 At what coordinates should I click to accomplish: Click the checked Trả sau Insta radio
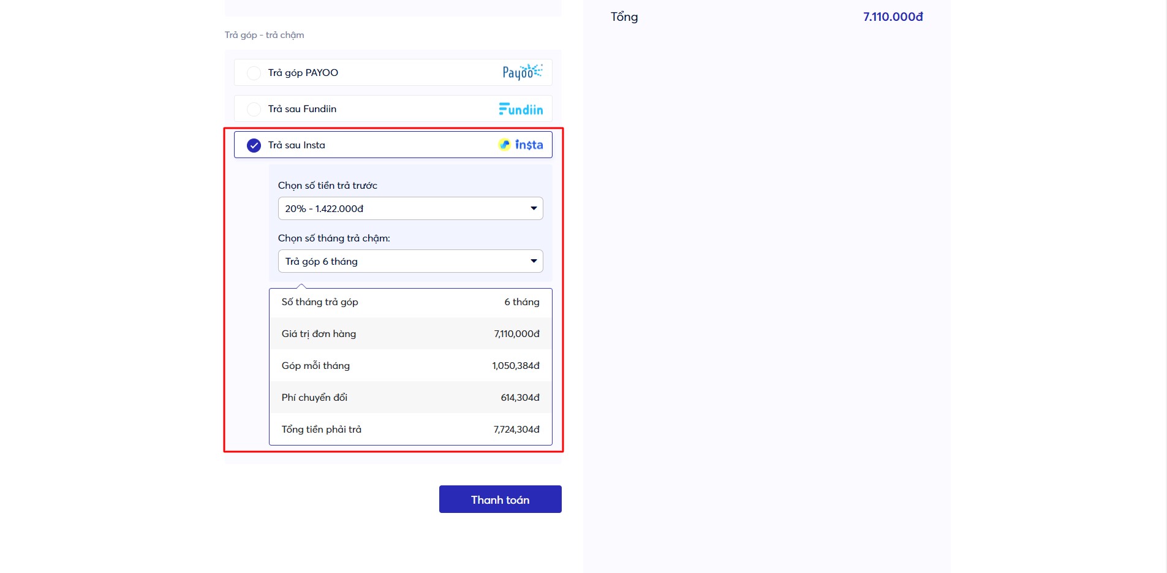click(254, 145)
